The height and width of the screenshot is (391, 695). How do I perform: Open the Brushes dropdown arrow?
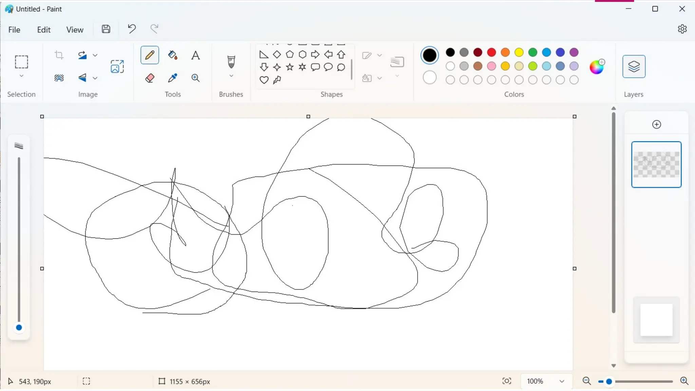[x=231, y=76]
